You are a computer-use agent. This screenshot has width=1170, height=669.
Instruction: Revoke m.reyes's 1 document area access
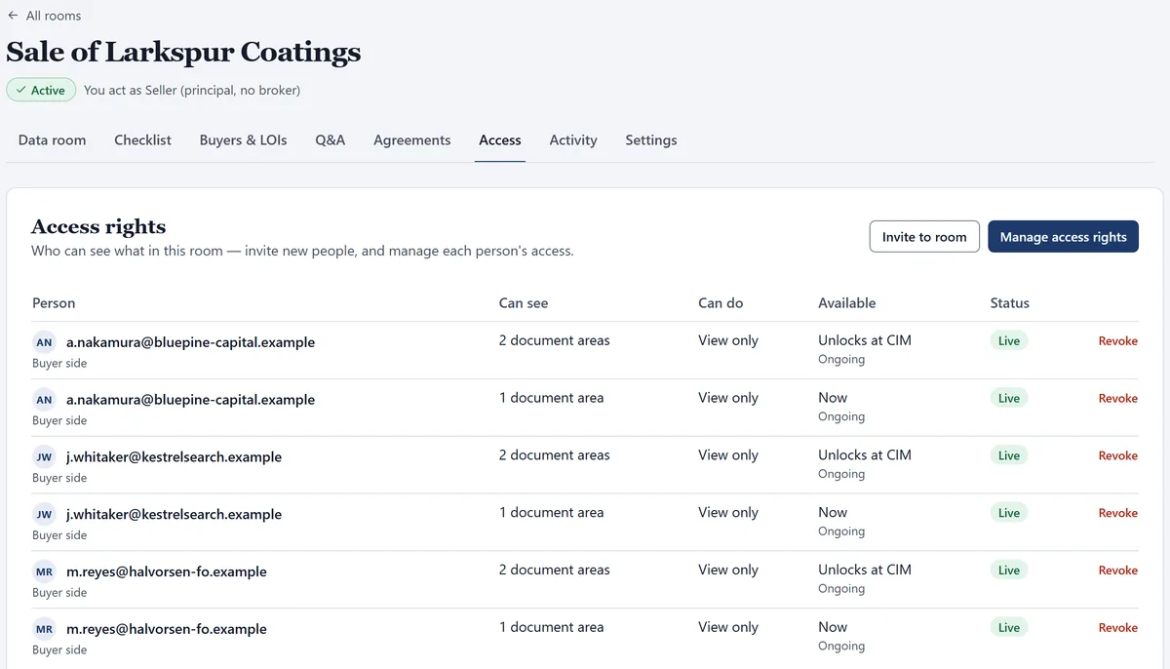point(1118,628)
